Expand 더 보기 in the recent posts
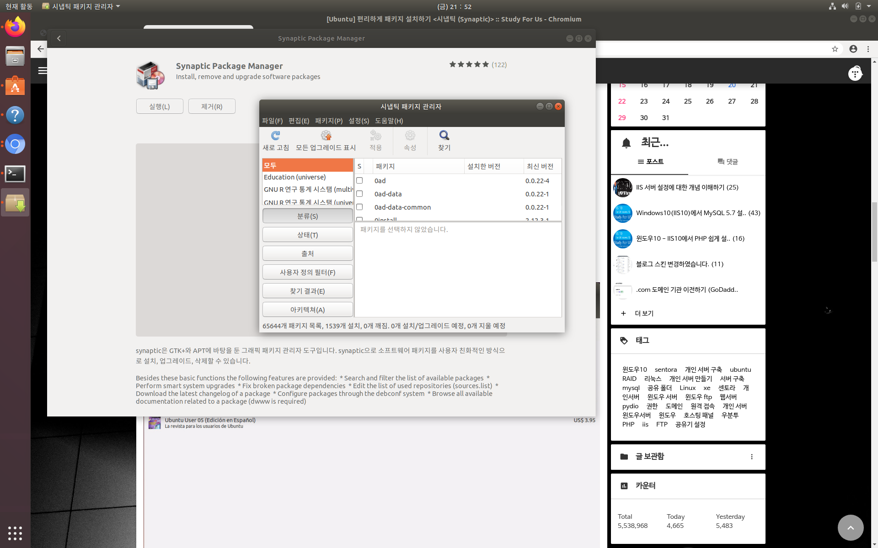 pyautogui.click(x=637, y=313)
